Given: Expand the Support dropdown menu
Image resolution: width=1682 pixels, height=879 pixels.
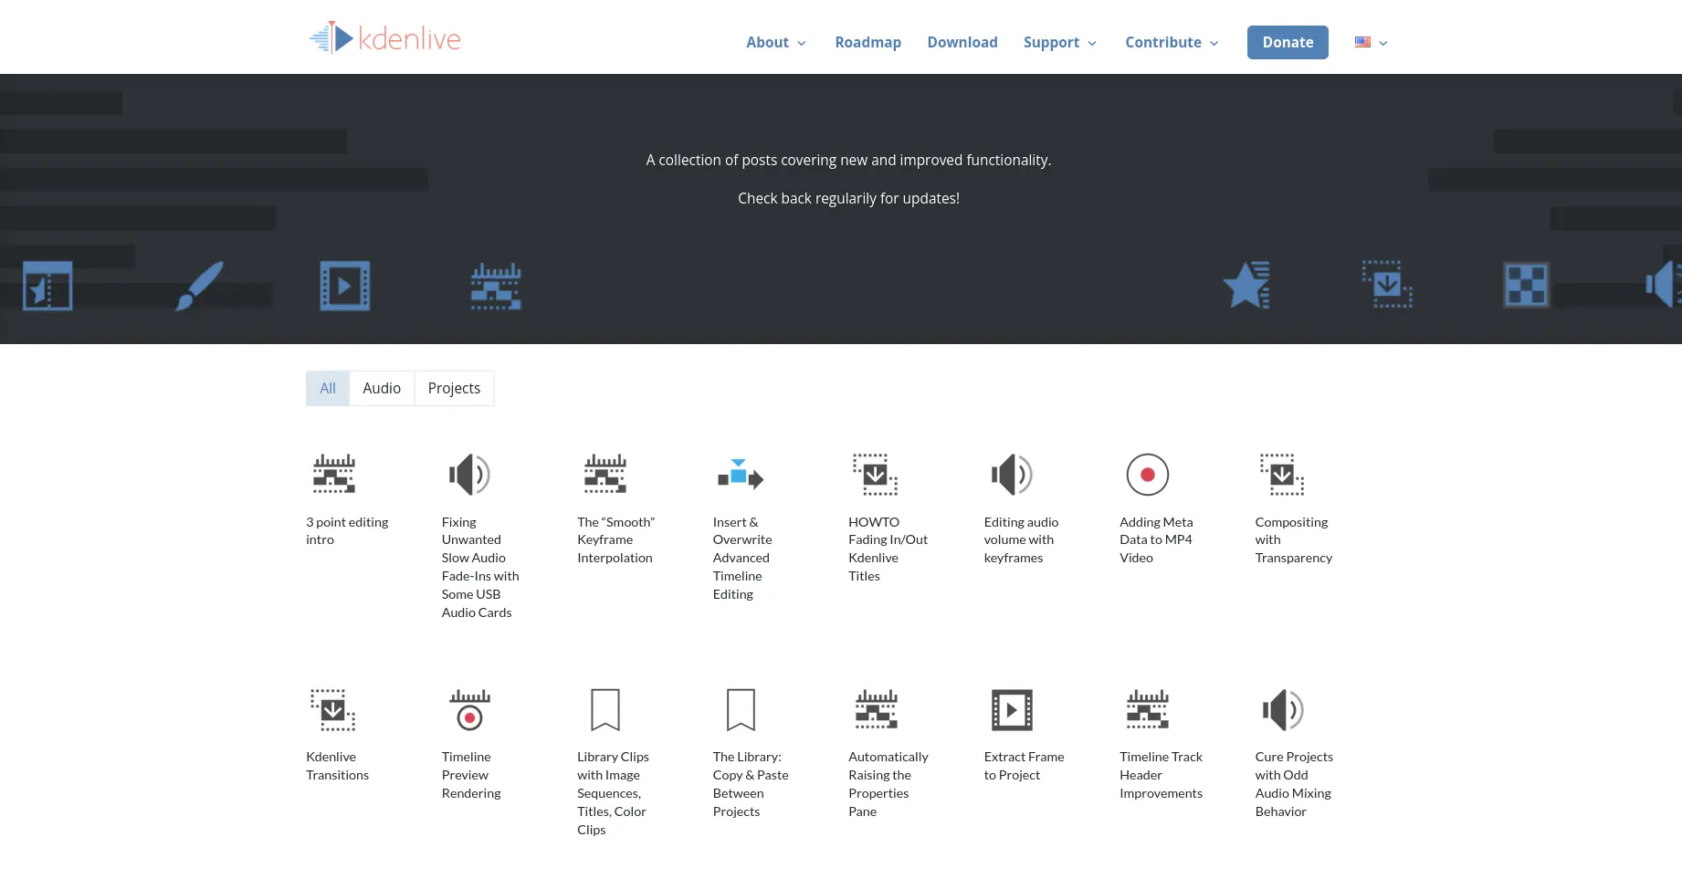Looking at the screenshot, I should (x=1059, y=43).
